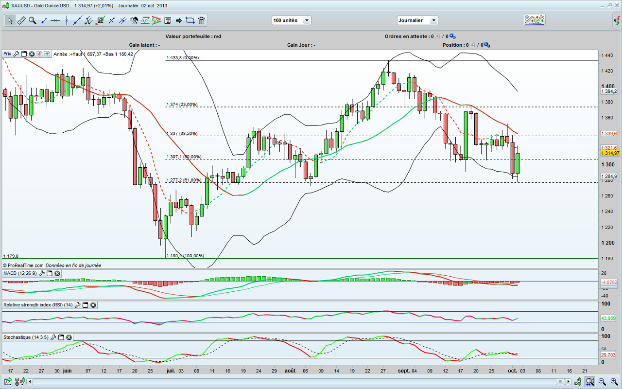Pick the black arrow drawing tool

pyautogui.click(x=178, y=20)
